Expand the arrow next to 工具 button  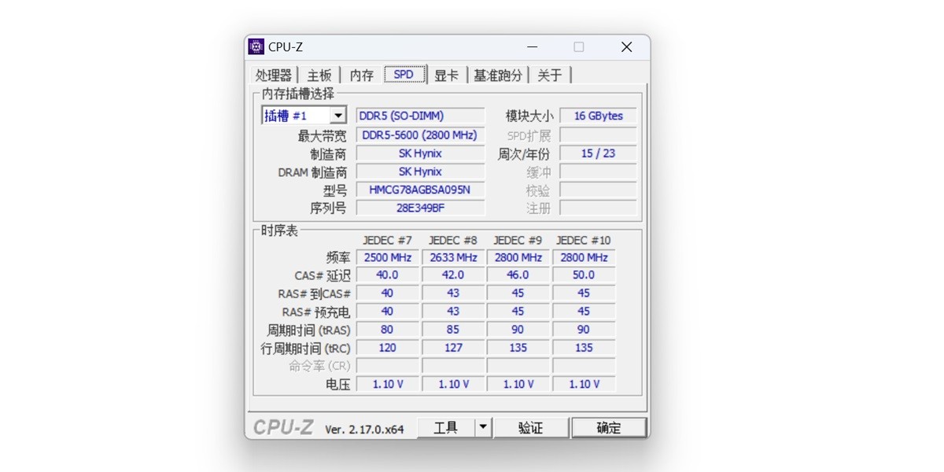481,427
